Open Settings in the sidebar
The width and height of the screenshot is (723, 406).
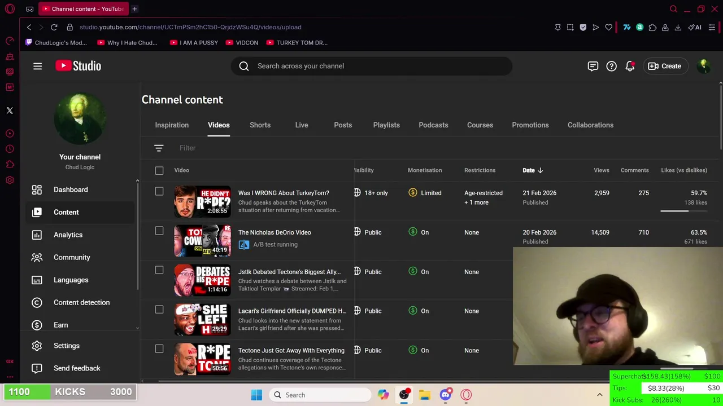pyautogui.click(x=79, y=346)
